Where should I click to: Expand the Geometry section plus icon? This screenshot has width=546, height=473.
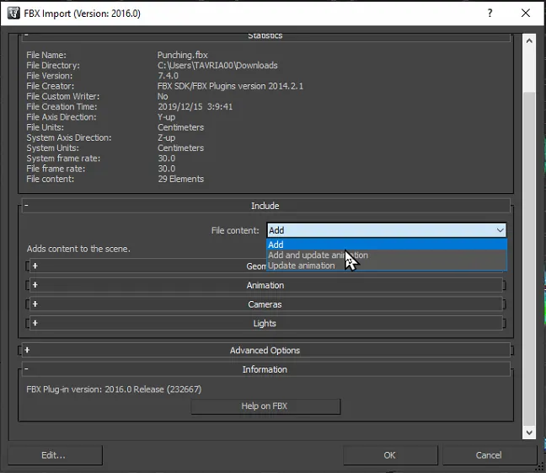pyautogui.click(x=35, y=266)
